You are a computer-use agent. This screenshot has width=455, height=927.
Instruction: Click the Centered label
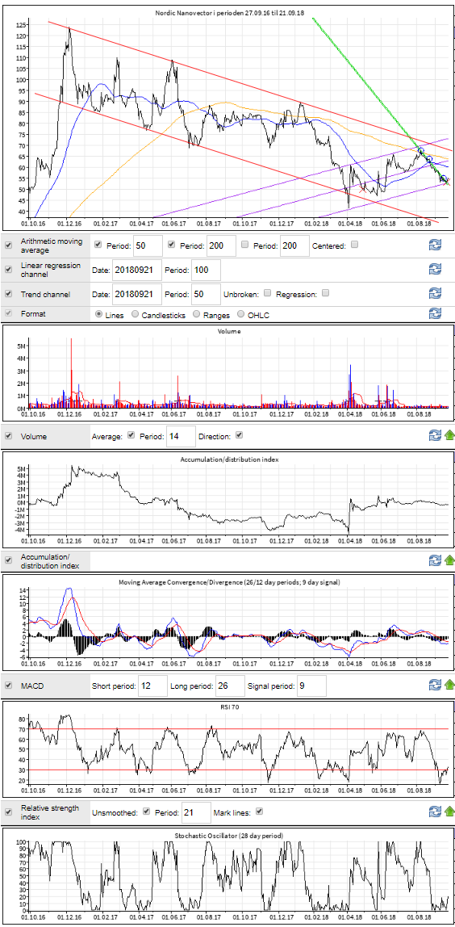(x=328, y=245)
